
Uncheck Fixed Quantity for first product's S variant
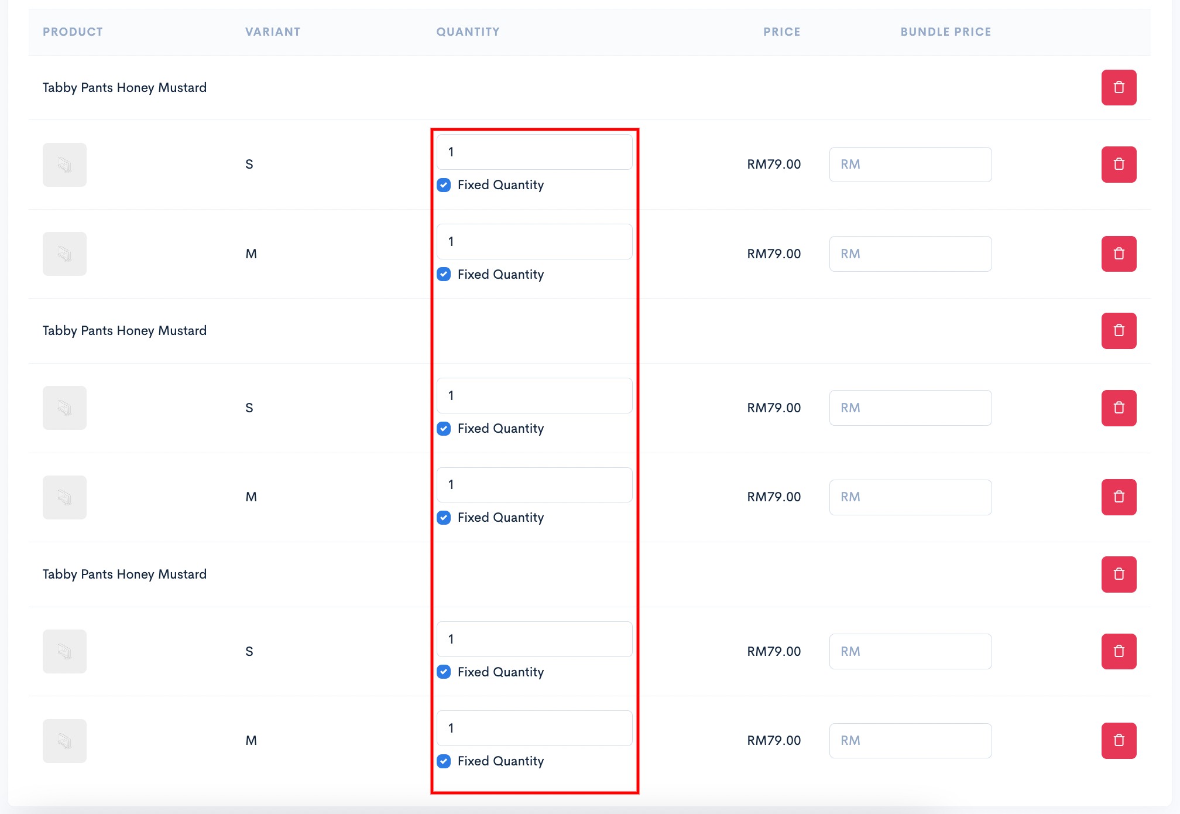444,185
